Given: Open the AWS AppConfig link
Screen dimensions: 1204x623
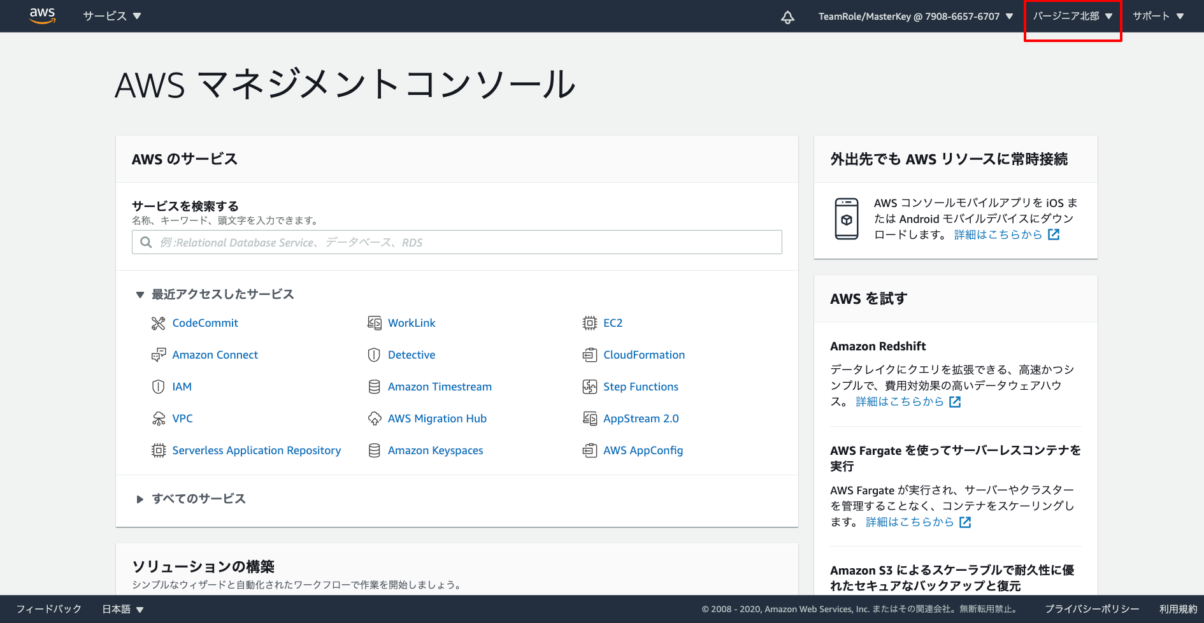Looking at the screenshot, I should (643, 450).
